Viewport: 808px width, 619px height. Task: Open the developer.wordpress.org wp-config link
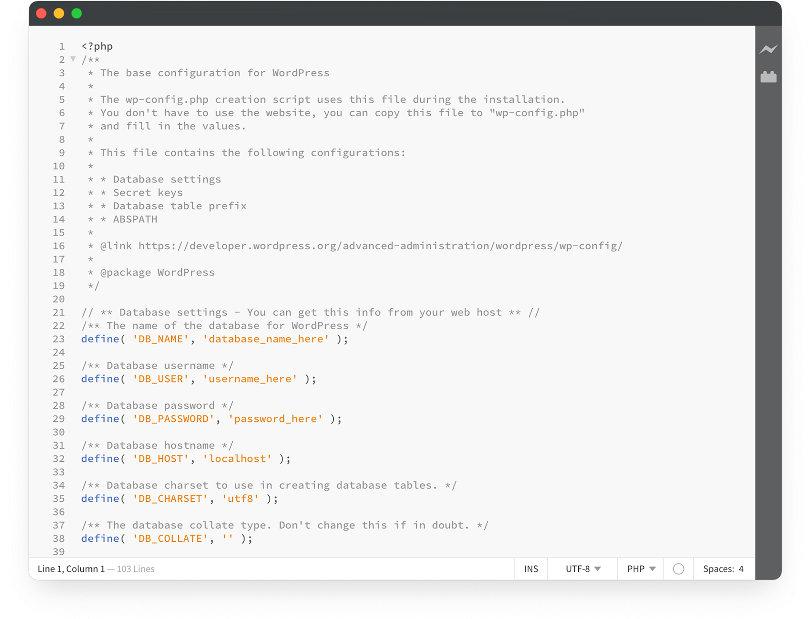point(379,246)
